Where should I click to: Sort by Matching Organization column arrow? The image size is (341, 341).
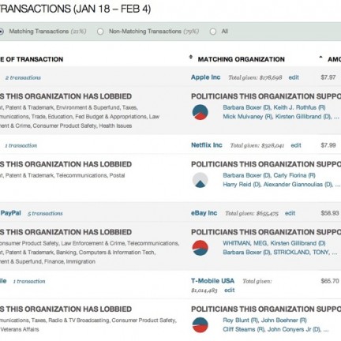[191, 58]
